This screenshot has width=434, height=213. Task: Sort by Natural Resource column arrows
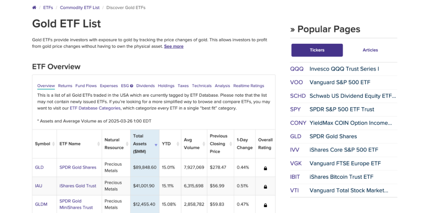pos(127,144)
